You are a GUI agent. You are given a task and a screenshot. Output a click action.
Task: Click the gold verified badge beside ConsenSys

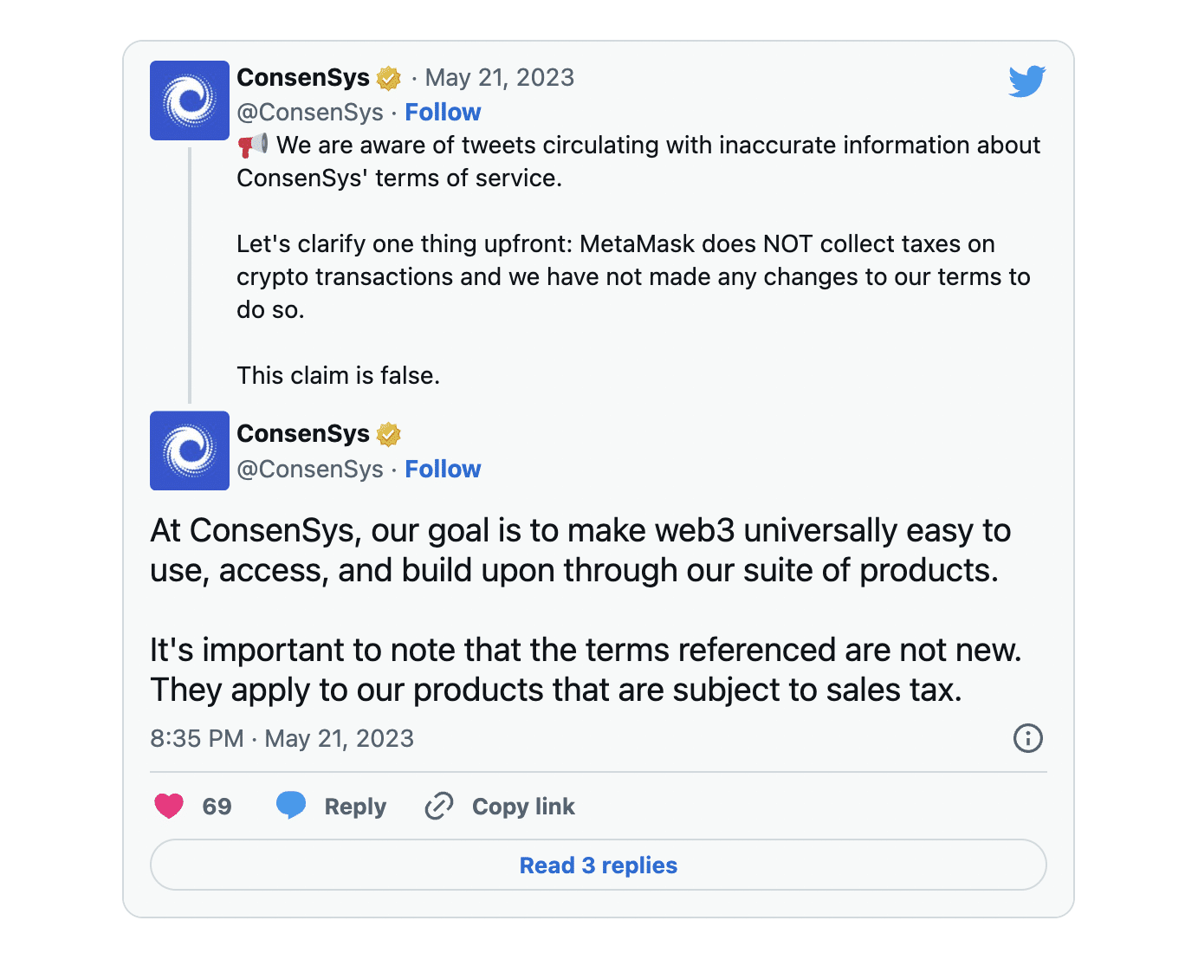tap(387, 77)
